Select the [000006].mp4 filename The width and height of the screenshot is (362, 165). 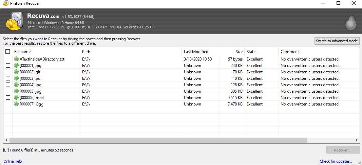(32, 98)
